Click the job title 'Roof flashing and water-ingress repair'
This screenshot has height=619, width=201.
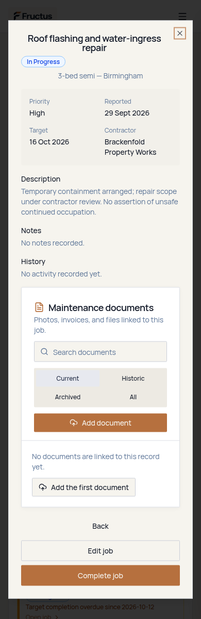[94, 43]
